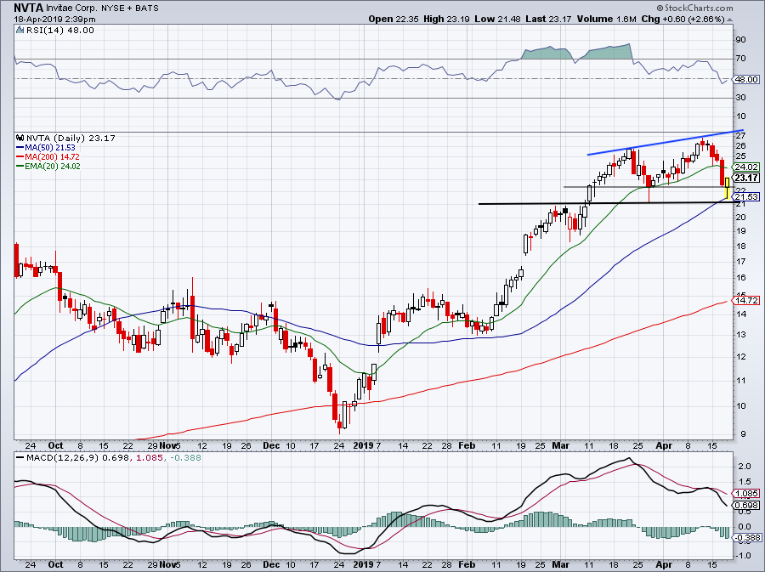Image resolution: width=765 pixels, height=572 pixels.
Task: Click the Invitae Corp. company name
Action: (71, 8)
